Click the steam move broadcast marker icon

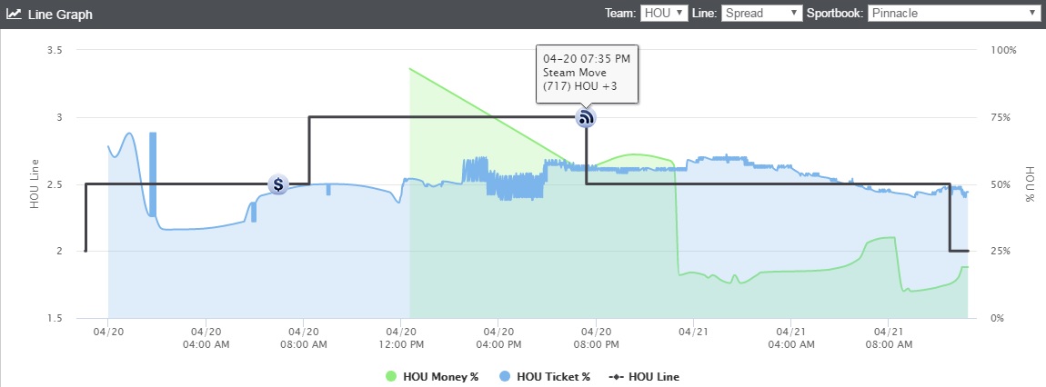click(x=586, y=118)
